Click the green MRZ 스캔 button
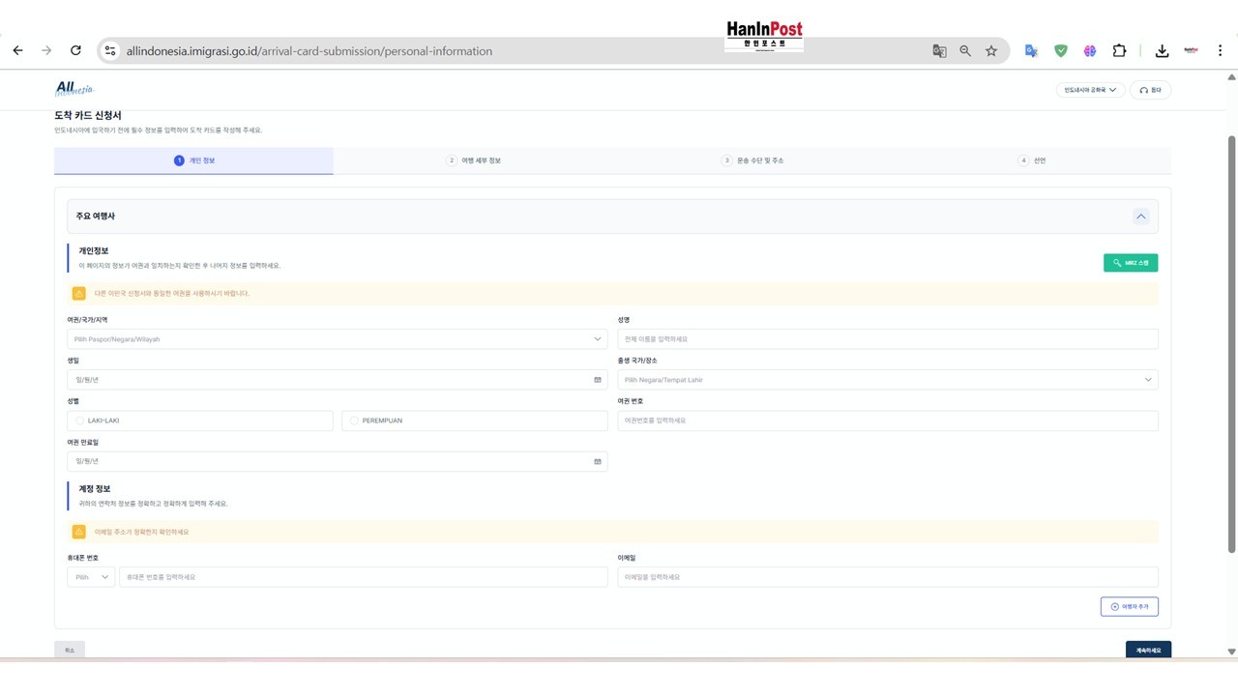The height and width of the screenshot is (696, 1238). tap(1130, 263)
